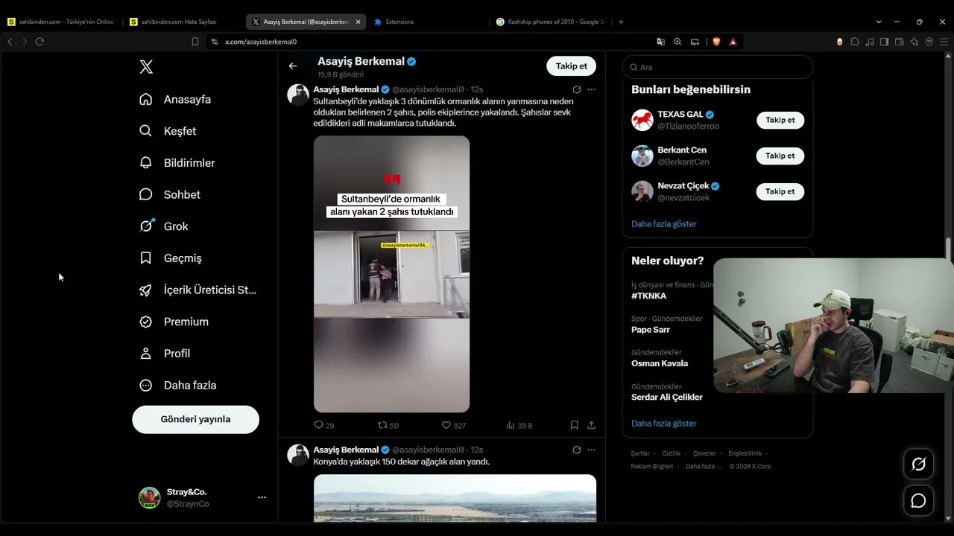Open Keşfet from the sidebar
This screenshot has height=536, width=954.
(x=168, y=131)
